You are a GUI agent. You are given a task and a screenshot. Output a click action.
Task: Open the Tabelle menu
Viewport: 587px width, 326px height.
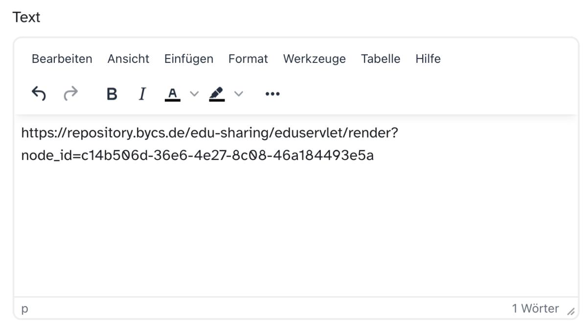[x=381, y=59]
